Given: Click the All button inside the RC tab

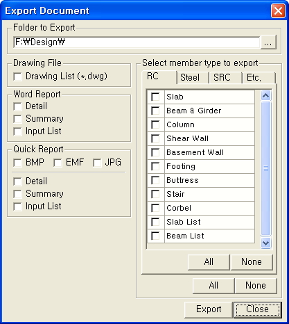Looking at the screenshot, I should [209, 262].
